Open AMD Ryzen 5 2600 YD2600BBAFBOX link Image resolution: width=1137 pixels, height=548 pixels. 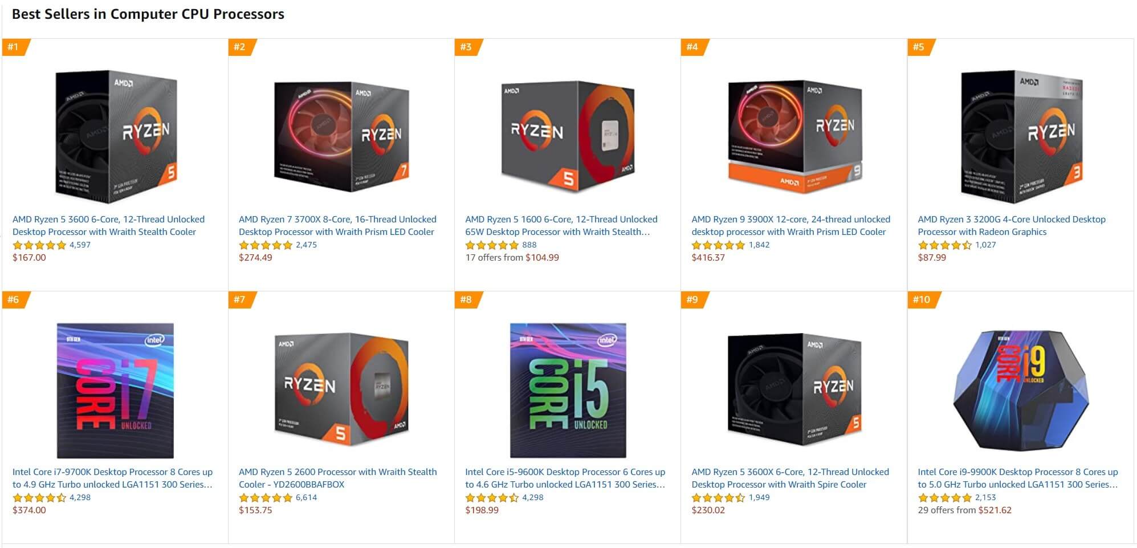tap(337, 478)
